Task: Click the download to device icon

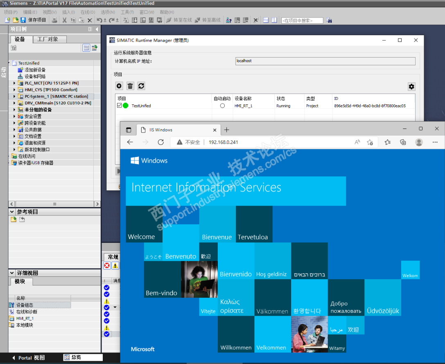Action: tap(135, 20)
